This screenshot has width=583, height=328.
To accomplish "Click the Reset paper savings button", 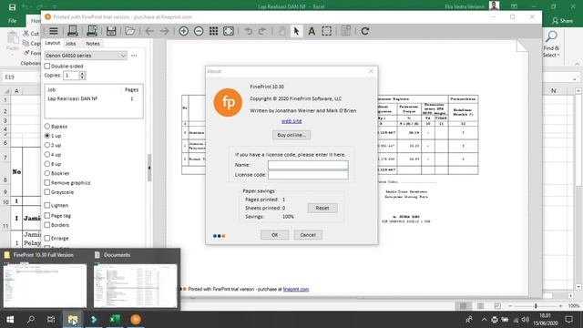I will pos(322,208).
